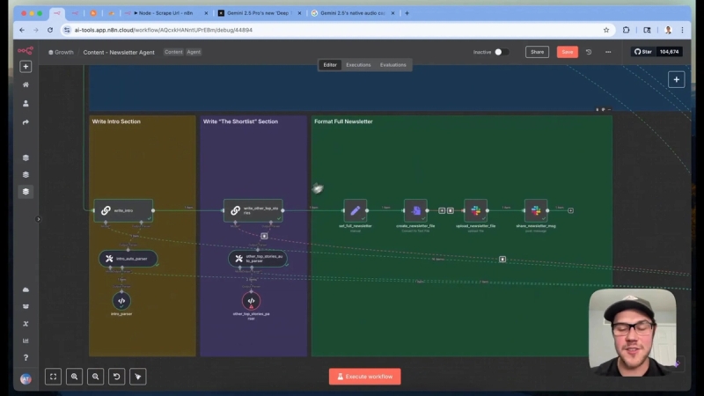
Task: Select the upload_newsletter_file Slack node
Action: point(475,210)
